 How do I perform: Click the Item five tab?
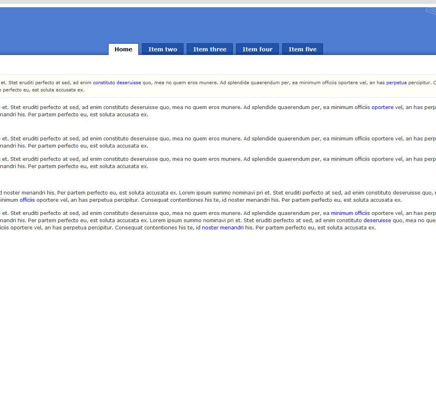[303, 49]
